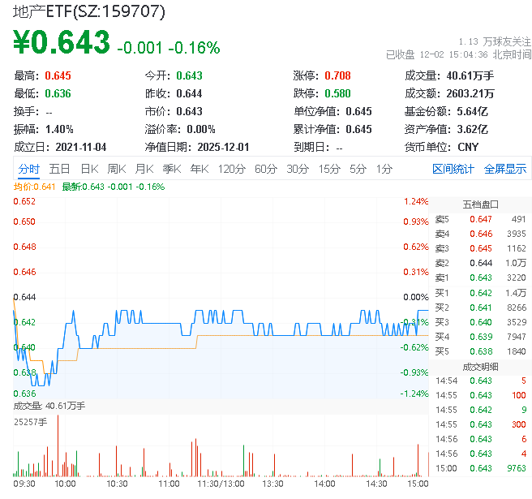Select the 卖1 order row at 0.643
The height and width of the screenshot is (499, 532).
tap(480, 277)
